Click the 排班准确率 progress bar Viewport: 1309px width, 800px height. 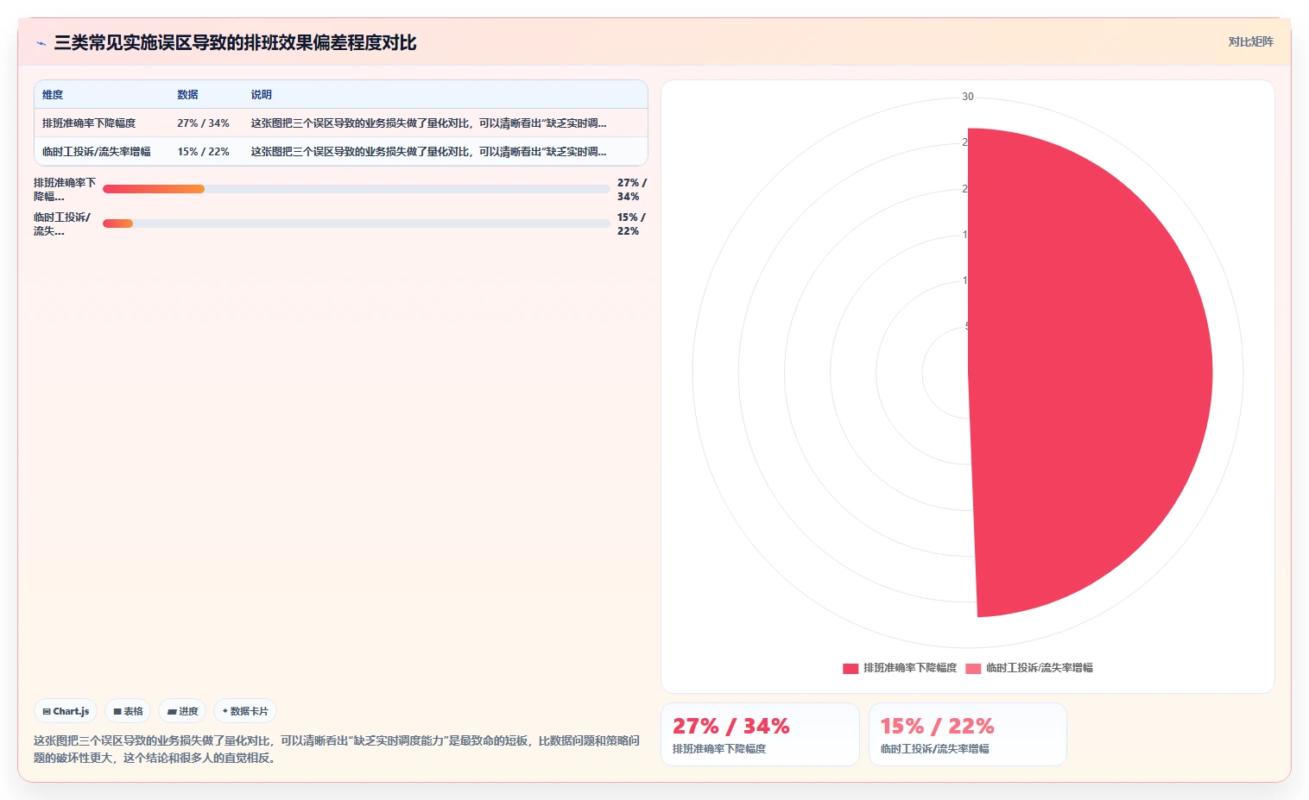(x=356, y=189)
